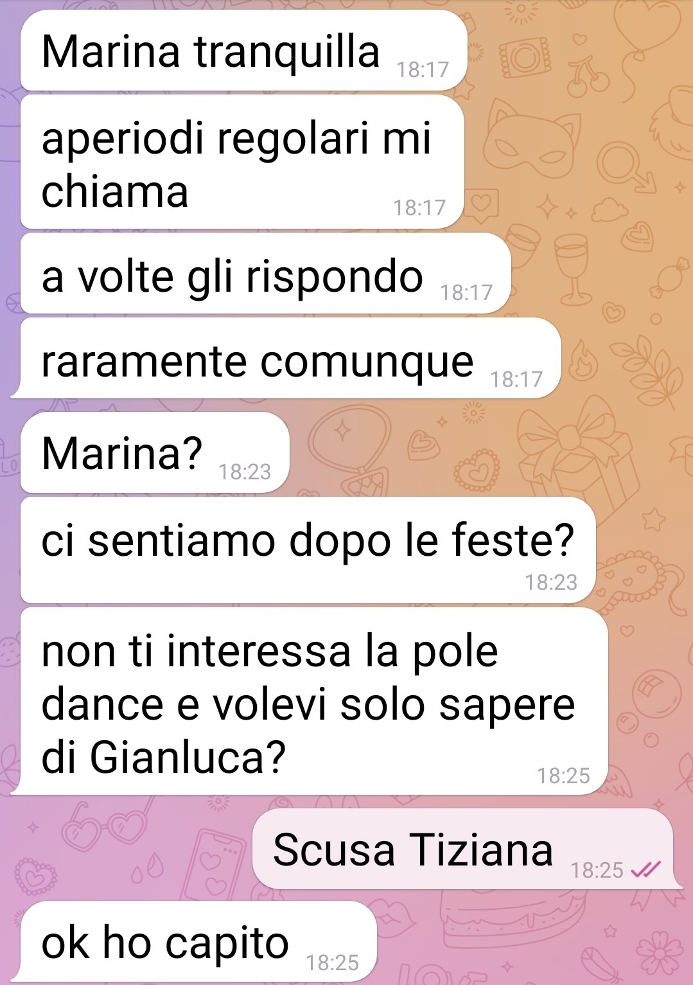The width and height of the screenshot is (693, 985).
Task: Tap the 18:25 timestamp under 'di Gianluca?'
Action: (563, 776)
